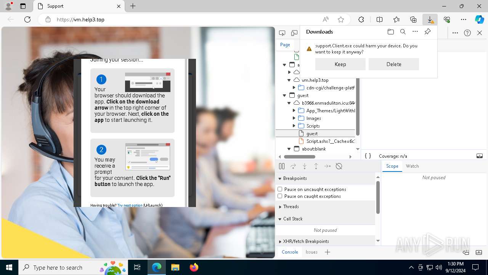Click the Inspect element picker icon in DevTools
488x275 pixels.
click(x=282, y=33)
